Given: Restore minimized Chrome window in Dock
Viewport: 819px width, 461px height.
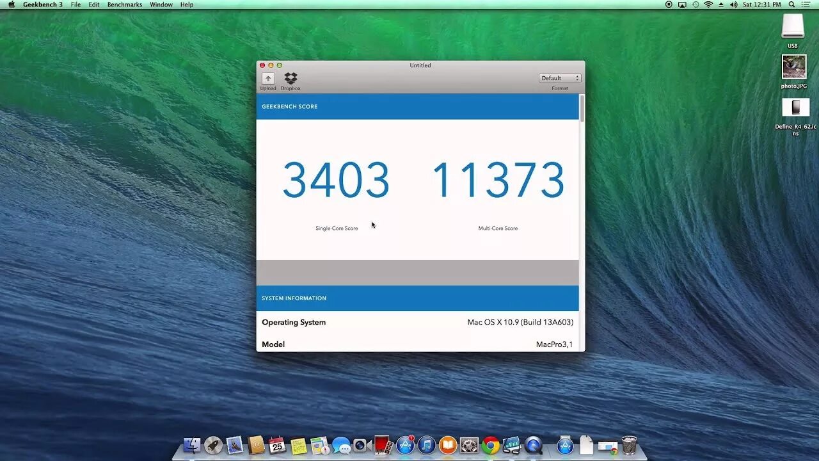Looking at the screenshot, I should pyautogui.click(x=608, y=446).
